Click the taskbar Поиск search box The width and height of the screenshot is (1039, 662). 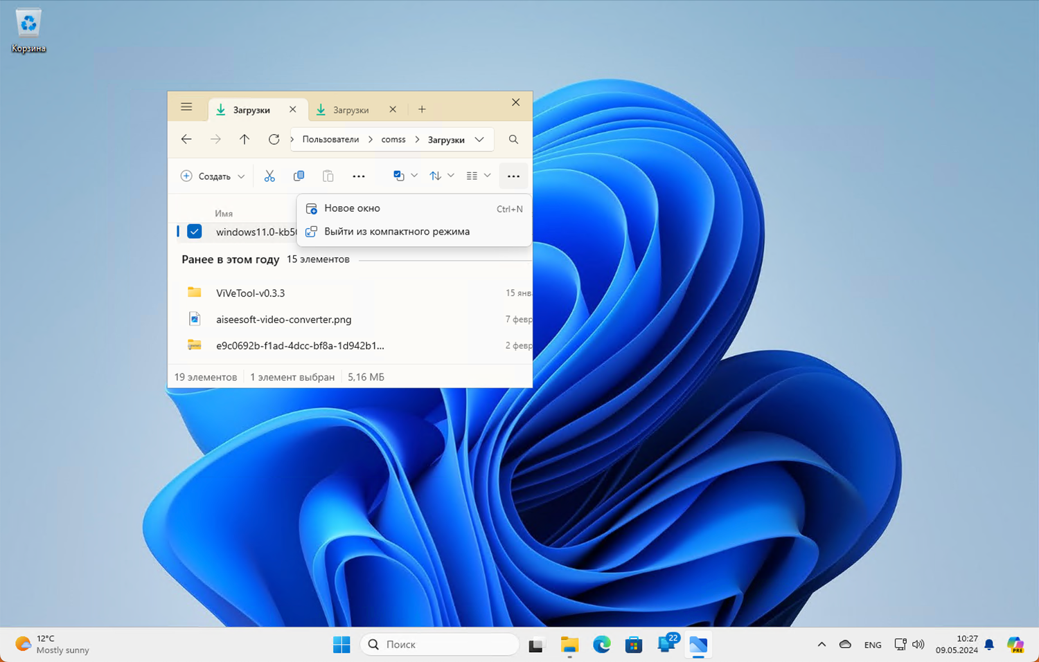click(440, 645)
